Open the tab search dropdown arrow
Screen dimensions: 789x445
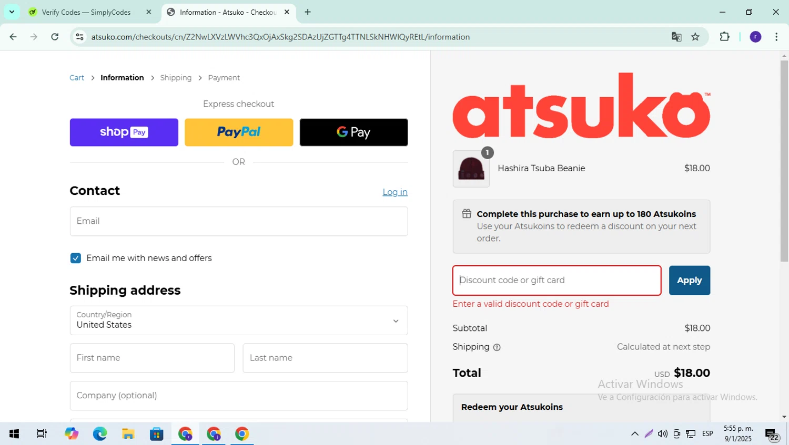[12, 12]
